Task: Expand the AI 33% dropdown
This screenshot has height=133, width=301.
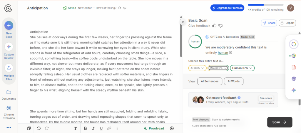Action: tap(197, 68)
